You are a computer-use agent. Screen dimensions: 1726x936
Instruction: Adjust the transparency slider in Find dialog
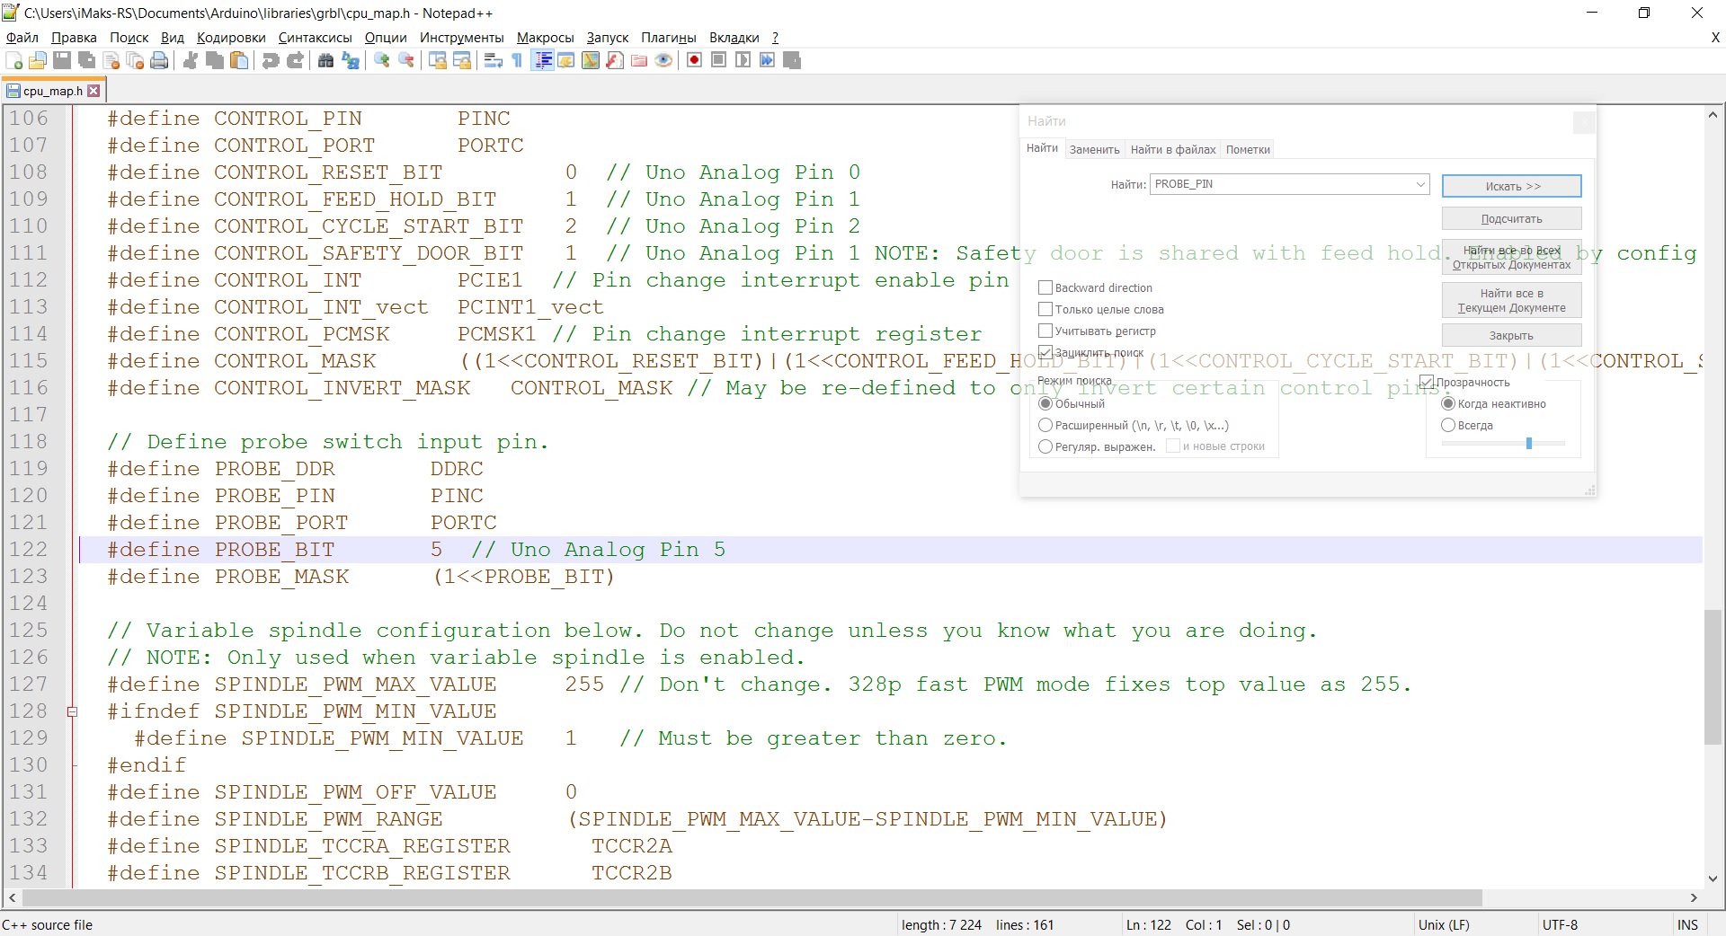click(x=1528, y=443)
